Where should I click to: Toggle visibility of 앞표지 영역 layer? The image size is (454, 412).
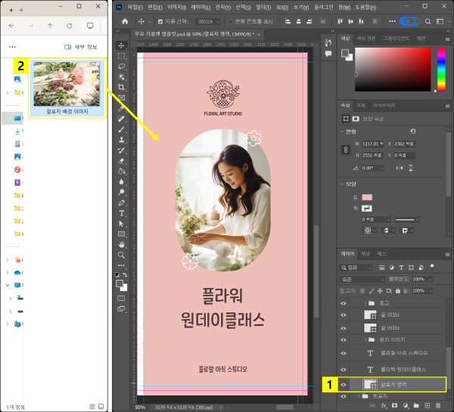pos(344,384)
